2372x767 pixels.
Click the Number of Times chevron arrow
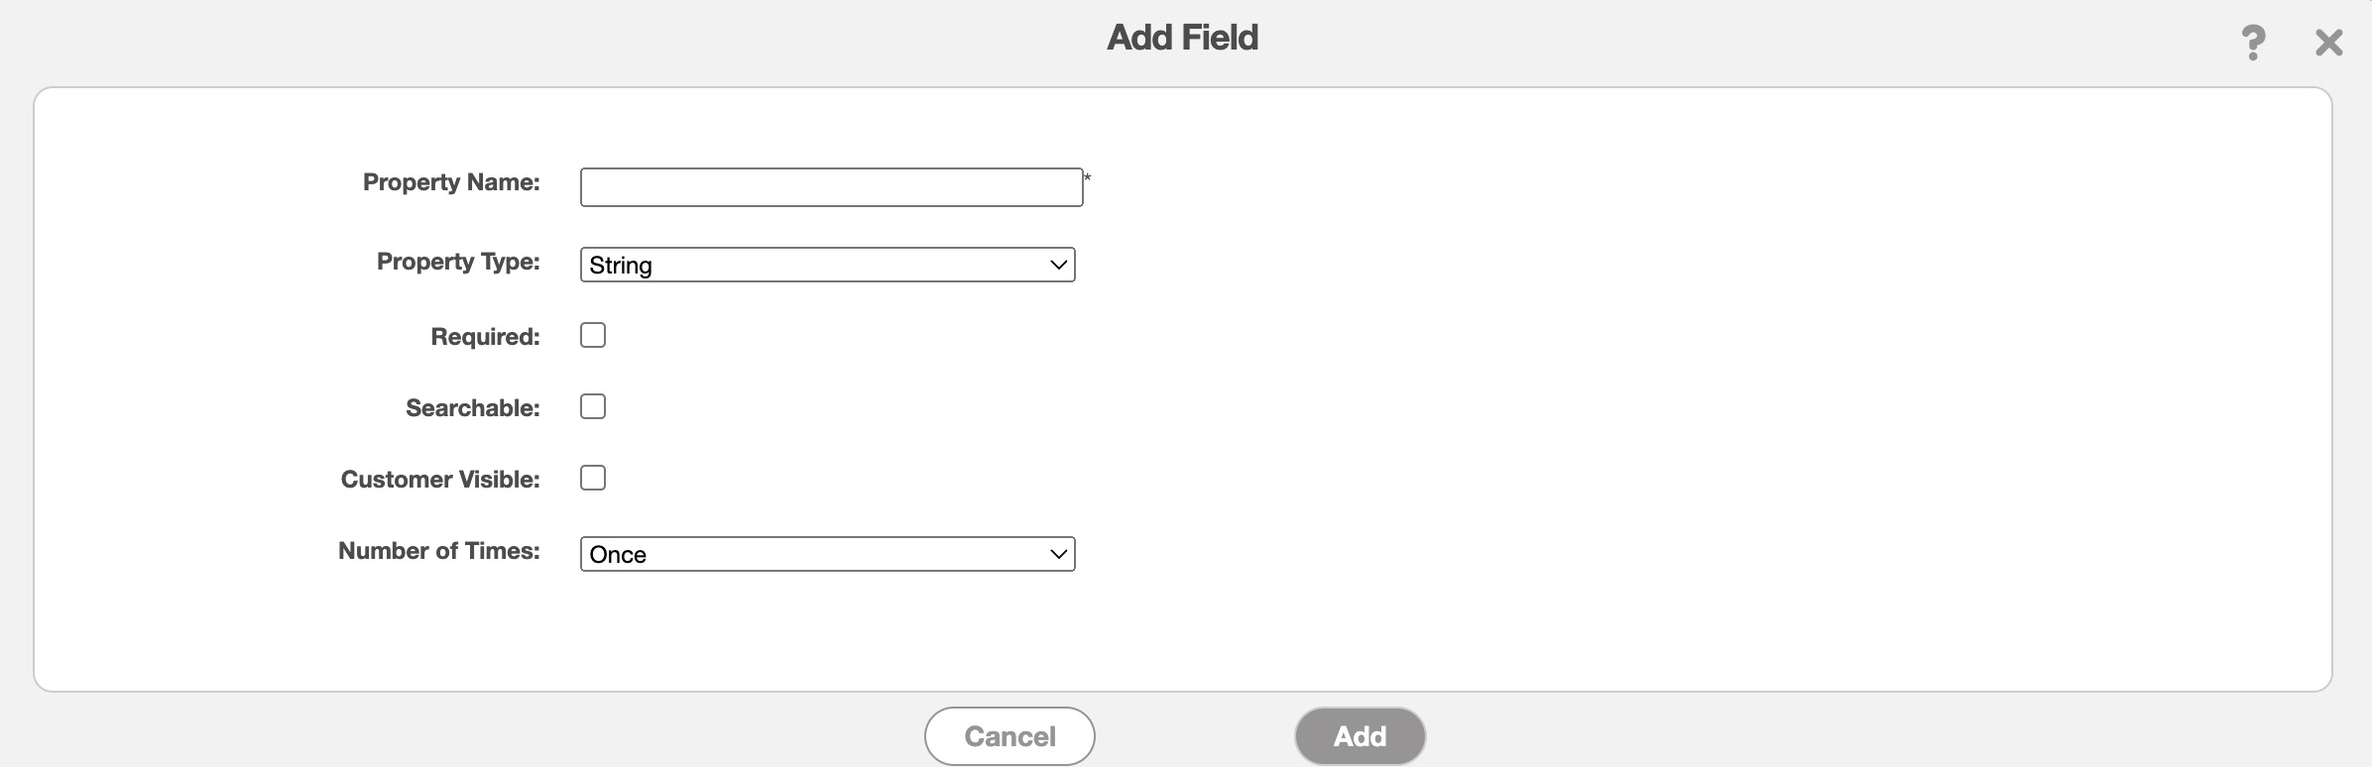pyautogui.click(x=1058, y=554)
